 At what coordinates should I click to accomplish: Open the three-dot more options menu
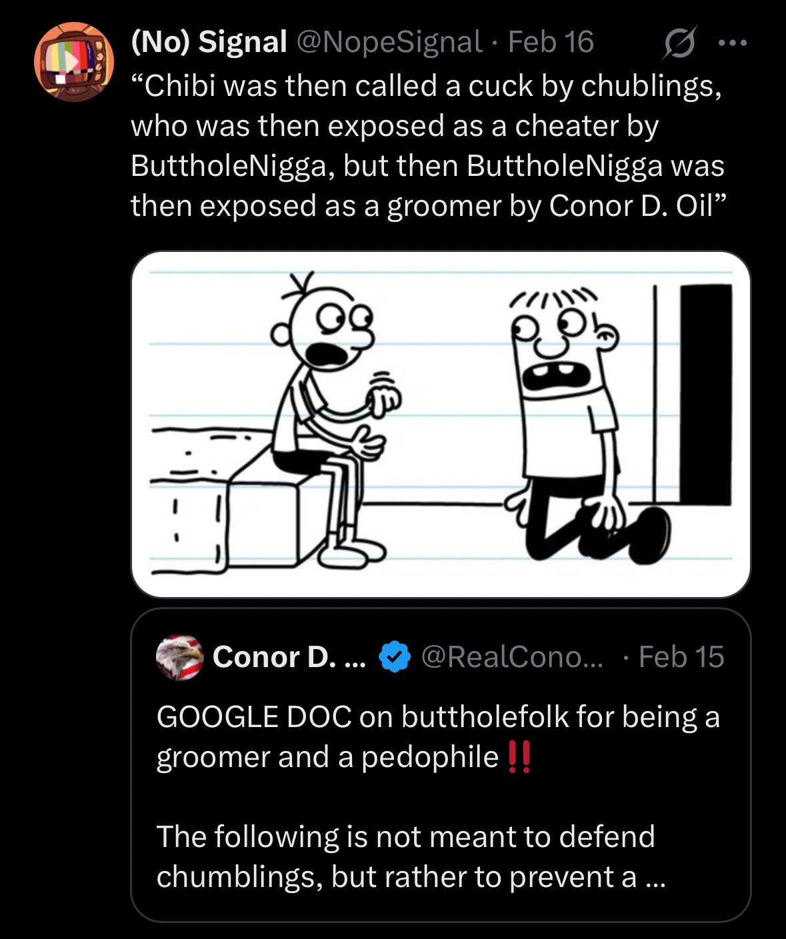coord(733,43)
